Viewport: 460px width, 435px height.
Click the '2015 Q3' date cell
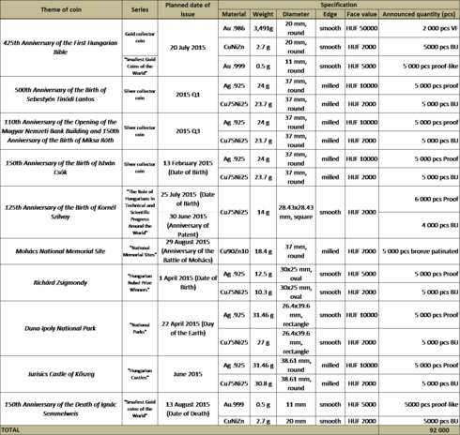pyautogui.click(x=188, y=131)
